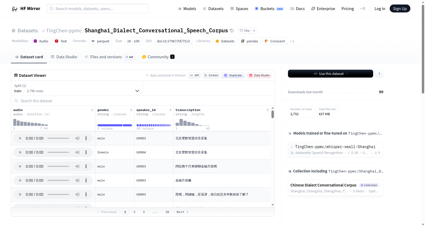Open audio options for 北京爱数智慧语音采集 G0003 row
This screenshot has width=425, height=227.
point(86,138)
